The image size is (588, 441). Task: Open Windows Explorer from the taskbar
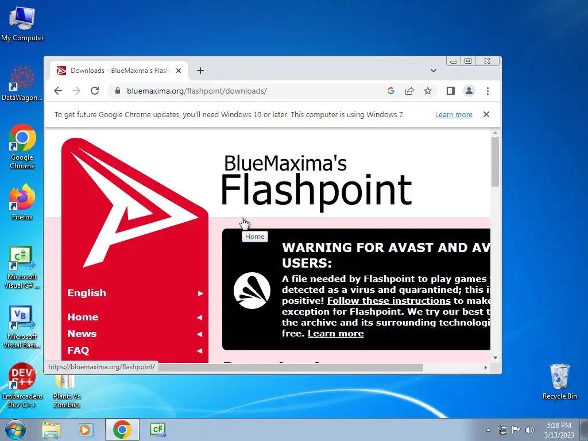click(x=51, y=430)
